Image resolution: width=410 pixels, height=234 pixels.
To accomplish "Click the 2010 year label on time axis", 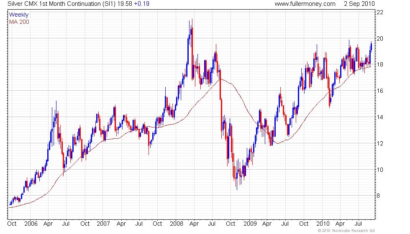I will click(x=323, y=224).
